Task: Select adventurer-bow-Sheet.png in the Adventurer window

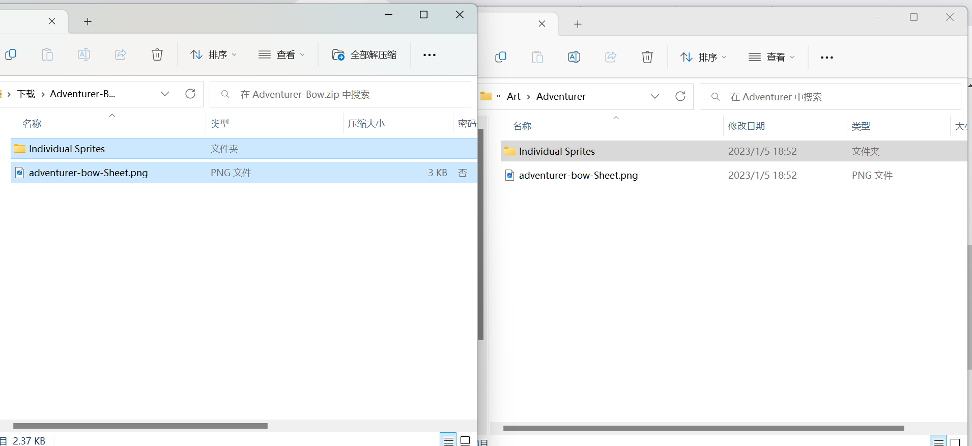Action: coord(734,175)
